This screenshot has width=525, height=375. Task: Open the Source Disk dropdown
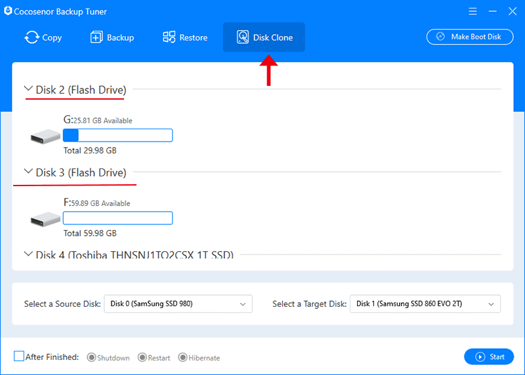[x=178, y=304]
